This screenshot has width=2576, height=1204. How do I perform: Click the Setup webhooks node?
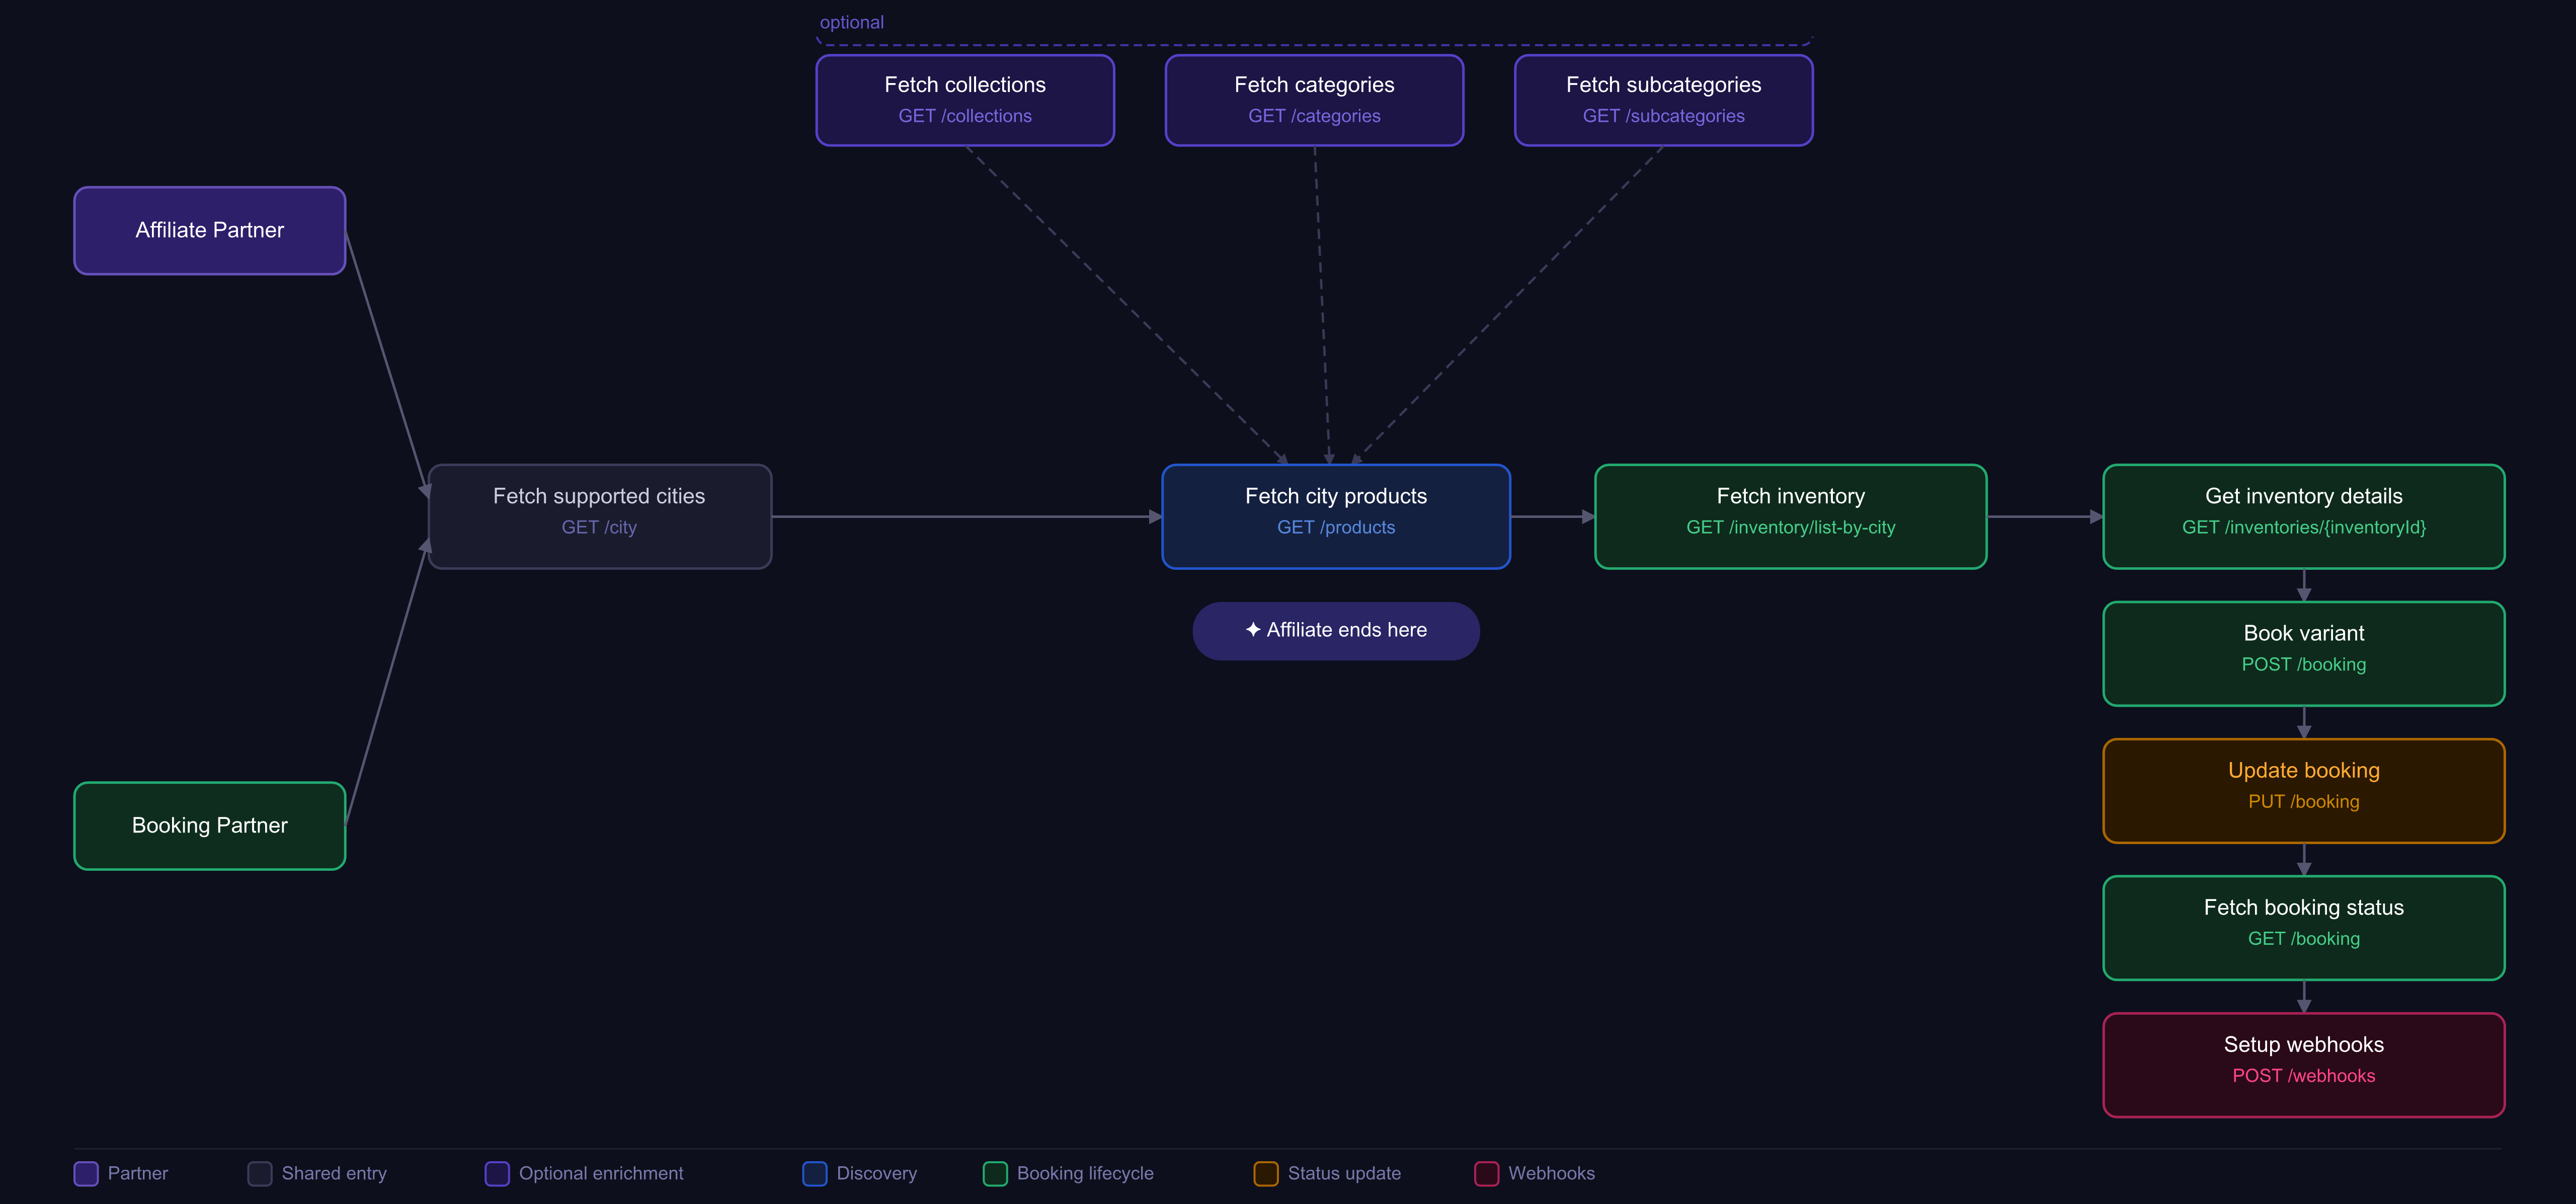point(2304,1065)
